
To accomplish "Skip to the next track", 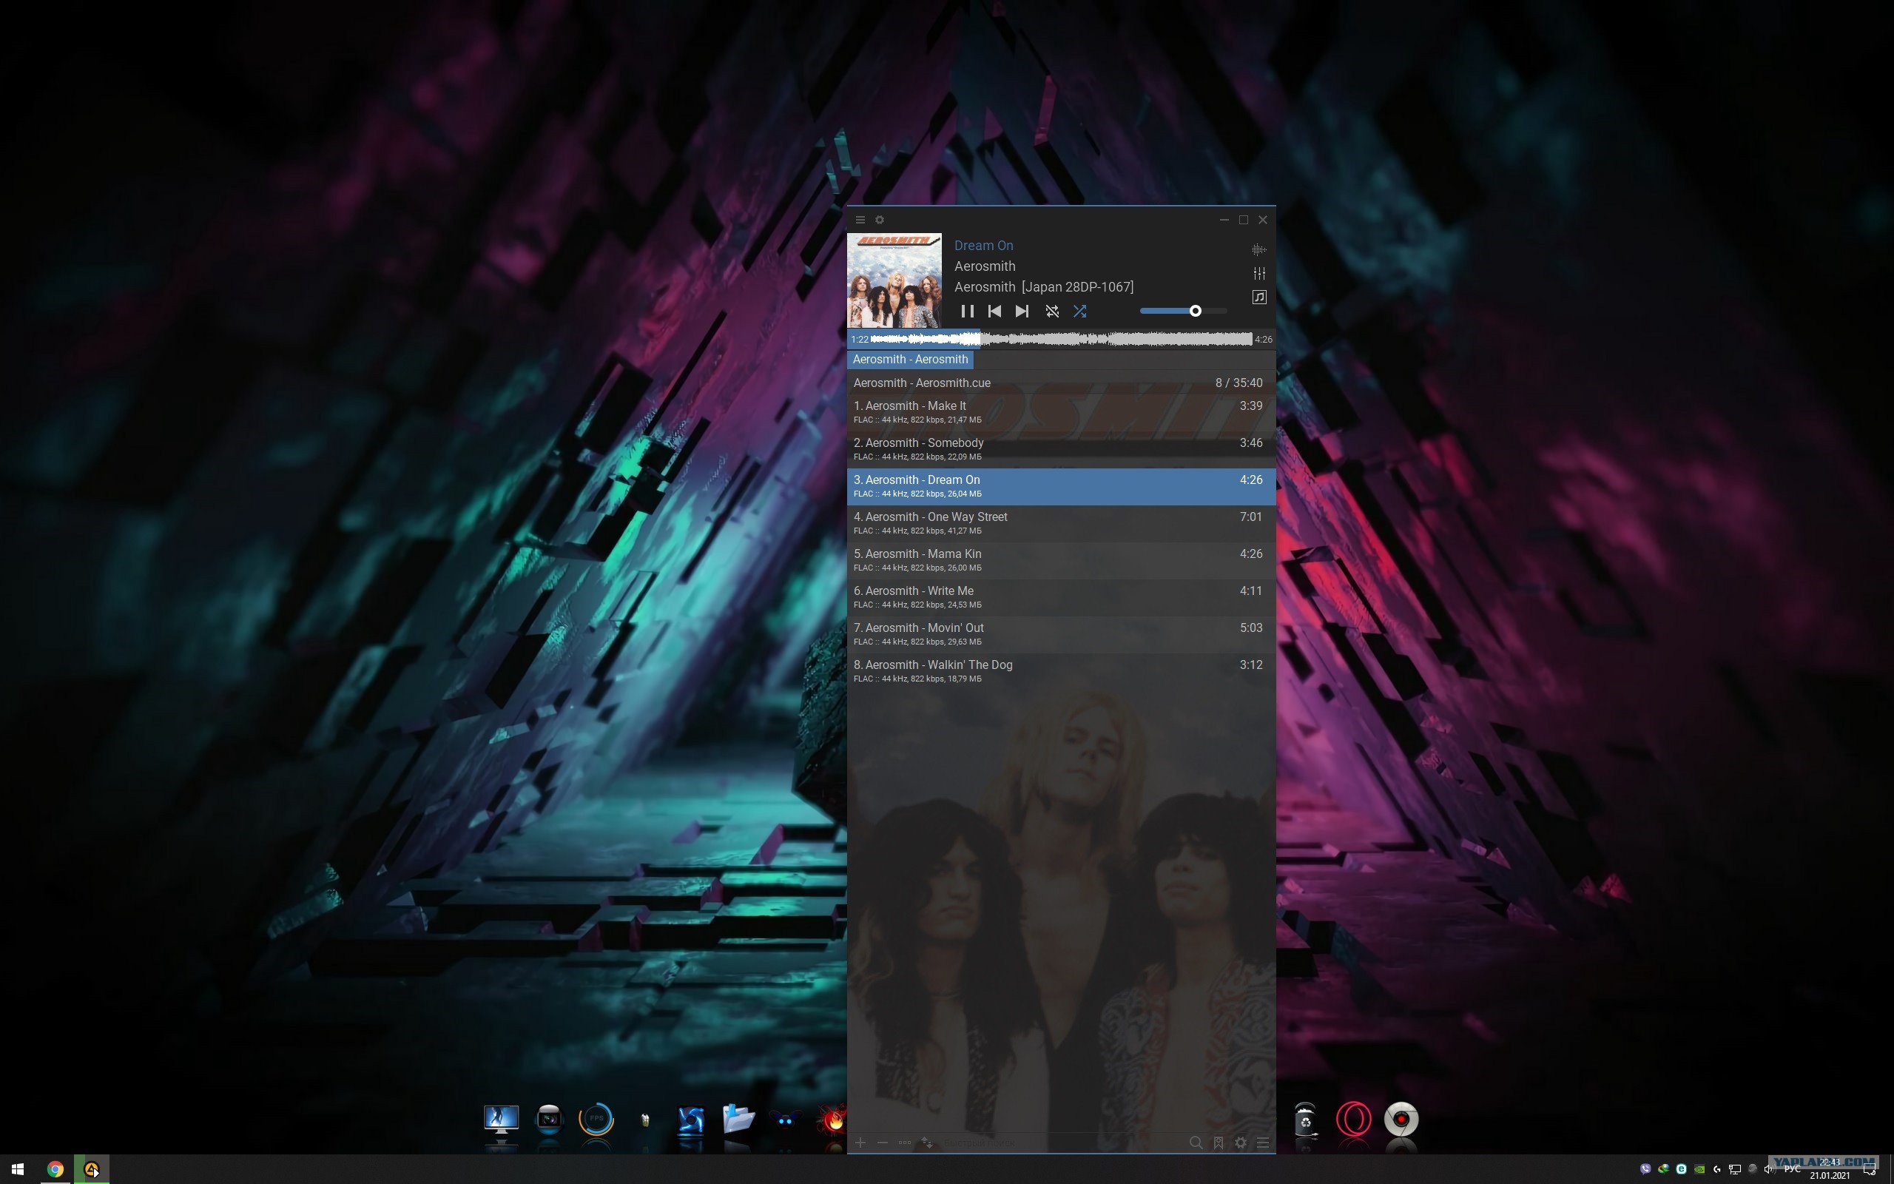I will [1021, 311].
